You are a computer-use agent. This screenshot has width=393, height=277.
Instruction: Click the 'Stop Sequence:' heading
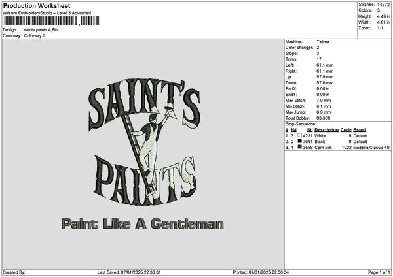click(x=301, y=124)
